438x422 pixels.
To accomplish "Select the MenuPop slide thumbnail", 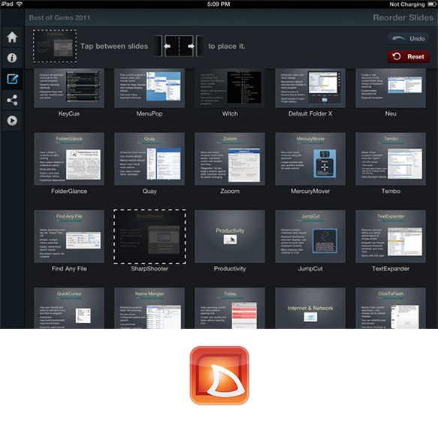I will point(150,88).
